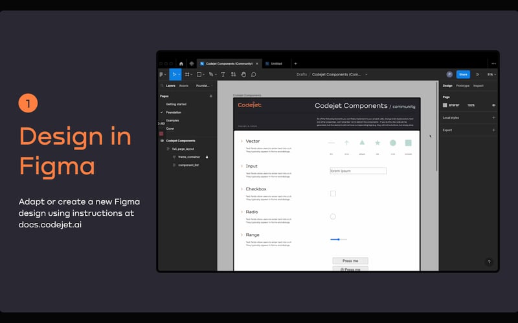Switch to the Layers tab
Image resolution: width=518 pixels, height=323 pixels.
170,86
